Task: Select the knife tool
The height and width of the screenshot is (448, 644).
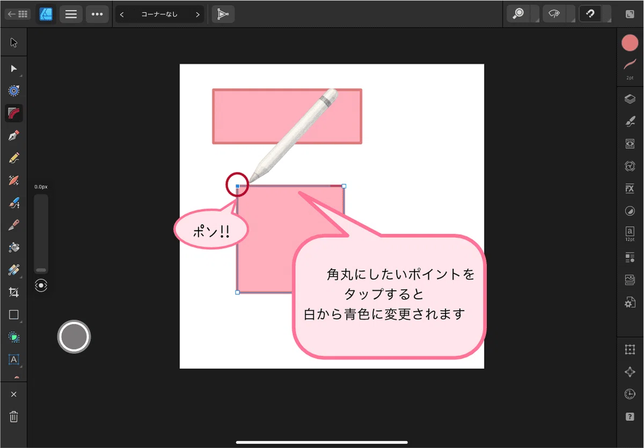Action: pos(14,225)
